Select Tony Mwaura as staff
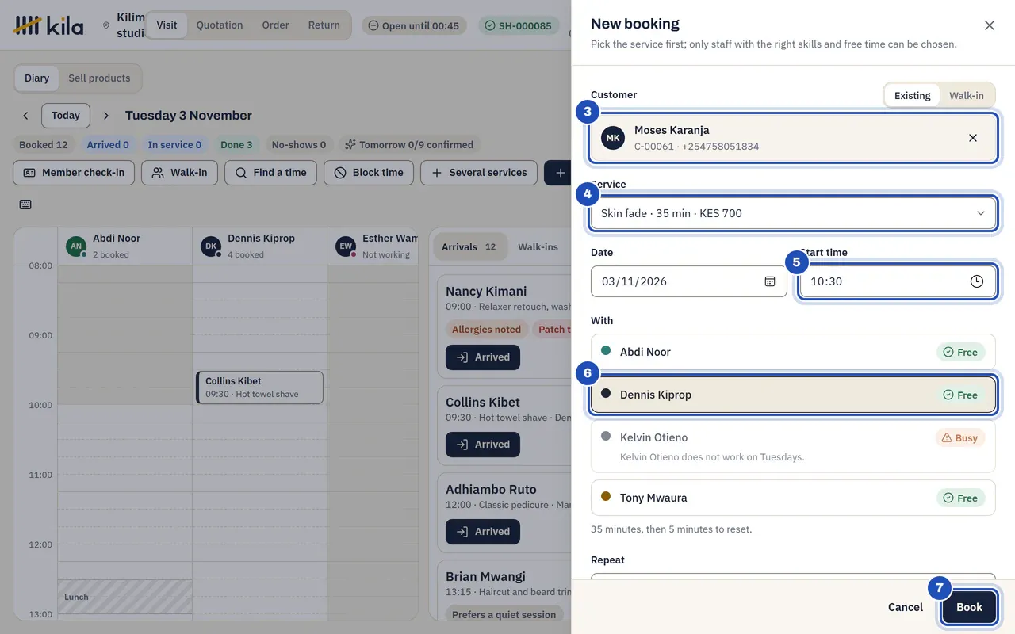 point(793,498)
